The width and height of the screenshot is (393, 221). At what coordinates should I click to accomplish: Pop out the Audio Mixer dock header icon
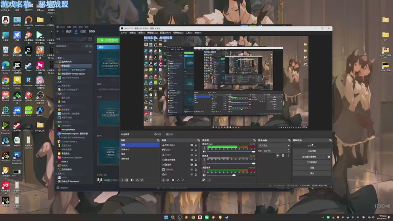click(x=254, y=140)
